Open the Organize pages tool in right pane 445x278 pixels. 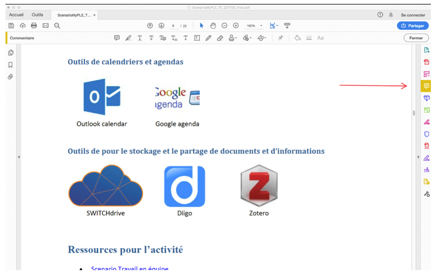427,110
